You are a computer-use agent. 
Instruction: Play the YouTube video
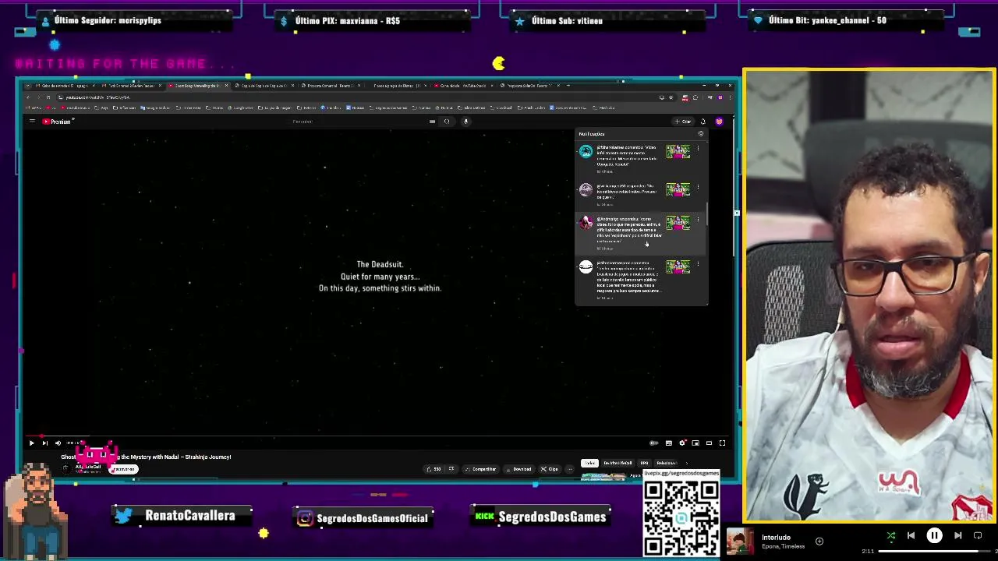[x=31, y=443]
